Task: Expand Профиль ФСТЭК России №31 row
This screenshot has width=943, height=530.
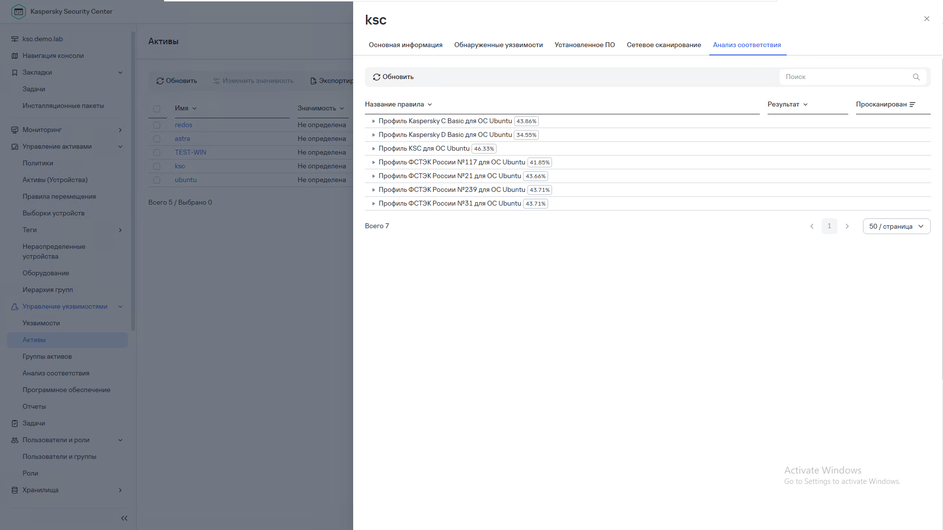Action: coord(373,204)
